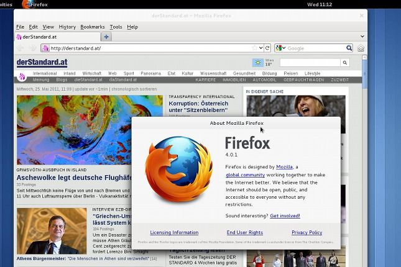Open the Lifestyle section
Image resolution: width=401 pixels, height=267 pixels.
click(312, 73)
